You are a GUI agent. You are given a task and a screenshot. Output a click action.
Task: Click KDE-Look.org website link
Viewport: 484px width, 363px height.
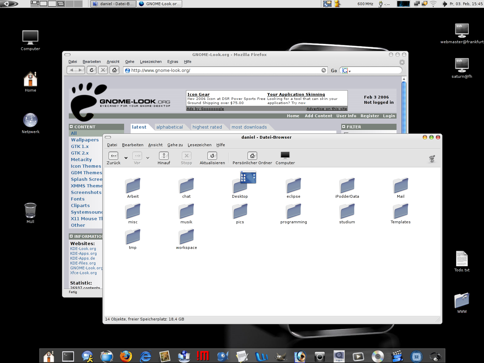point(83,249)
